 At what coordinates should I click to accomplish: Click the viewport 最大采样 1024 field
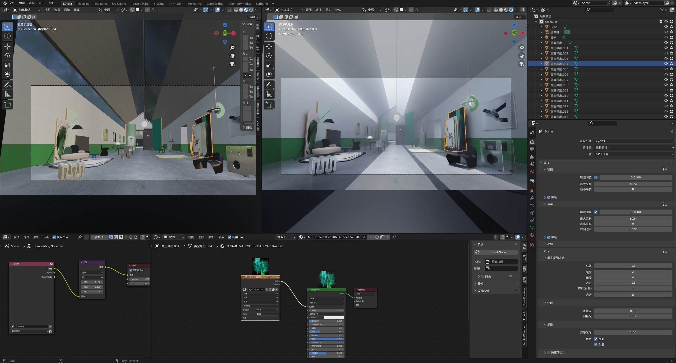[633, 184]
